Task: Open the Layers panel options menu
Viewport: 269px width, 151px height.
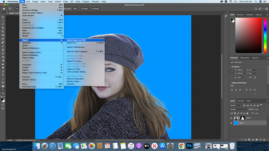Action: (267, 101)
